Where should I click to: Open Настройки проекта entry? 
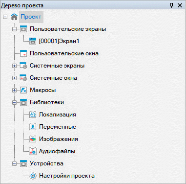pos(67,176)
